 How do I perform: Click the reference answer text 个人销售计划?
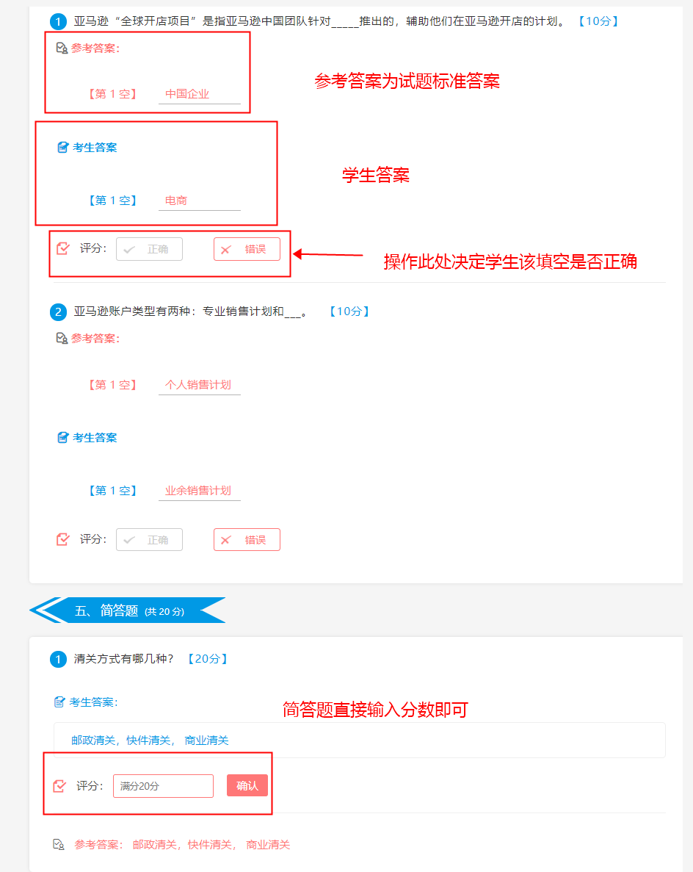click(x=197, y=384)
